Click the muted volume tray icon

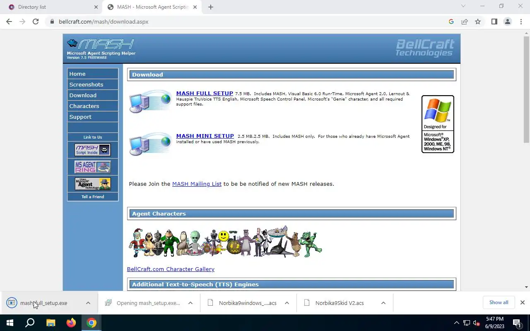477,323
